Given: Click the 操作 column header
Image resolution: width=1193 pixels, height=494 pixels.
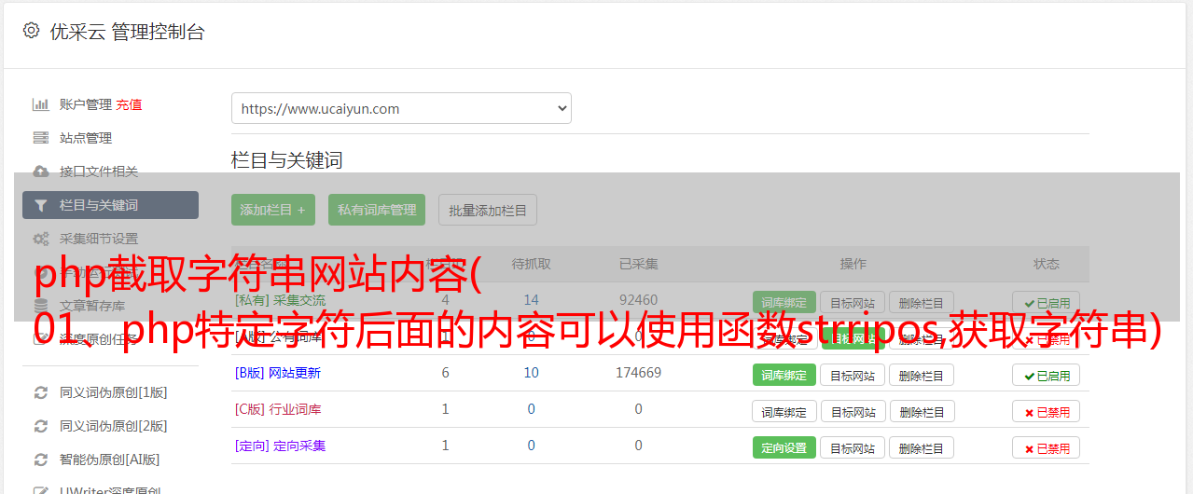Looking at the screenshot, I should pyautogui.click(x=853, y=264).
